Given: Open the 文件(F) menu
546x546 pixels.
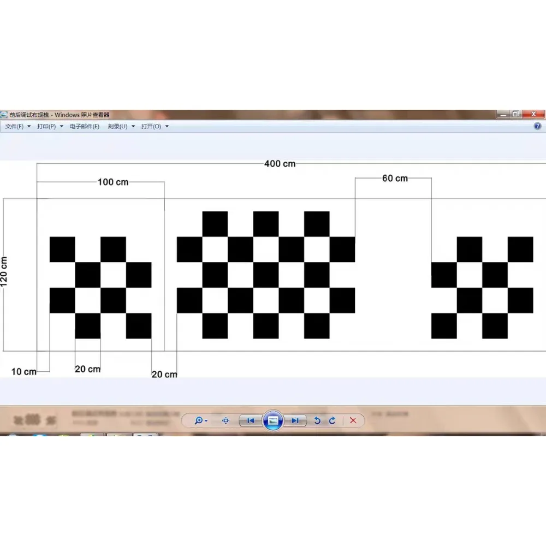Looking at the screenshot, I should (14, 127).
